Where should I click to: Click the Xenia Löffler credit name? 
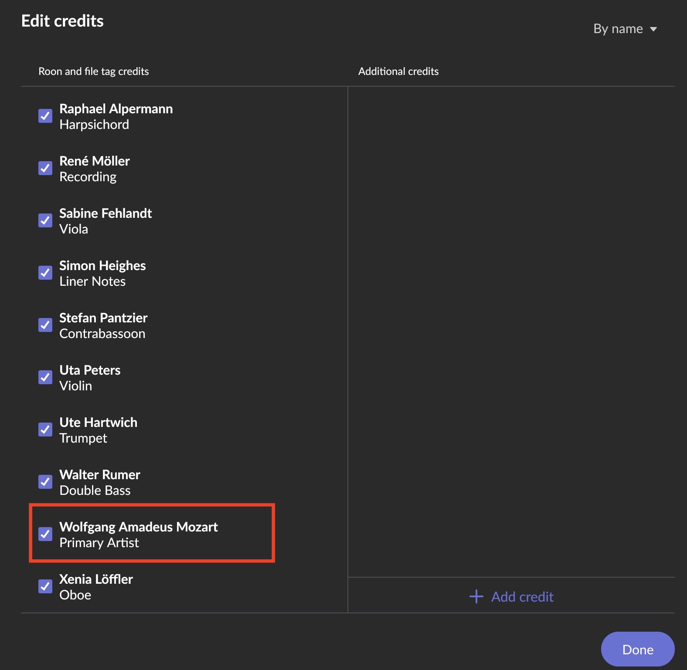coord(96,579)
